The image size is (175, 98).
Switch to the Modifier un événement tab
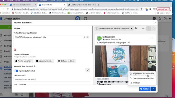(x=81, y=5)
